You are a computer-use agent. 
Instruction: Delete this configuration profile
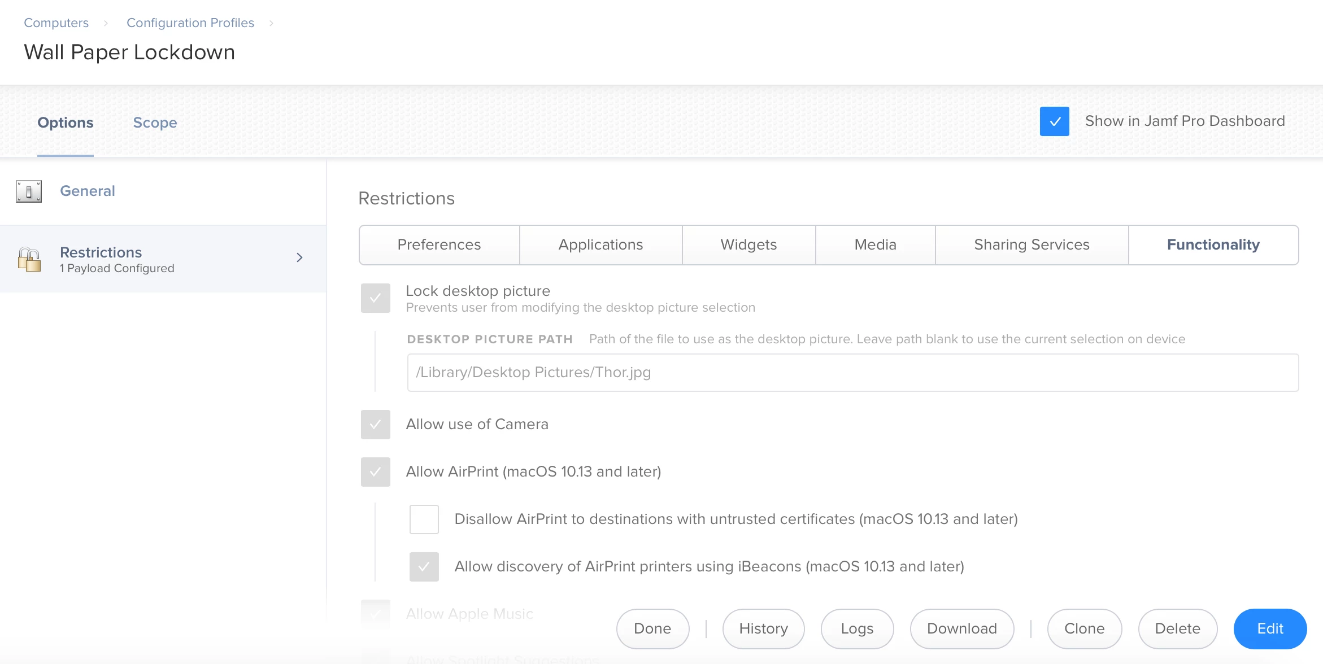pos(1177,629)
